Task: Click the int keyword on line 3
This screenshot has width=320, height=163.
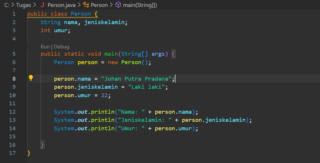Action: pos(45,30)
